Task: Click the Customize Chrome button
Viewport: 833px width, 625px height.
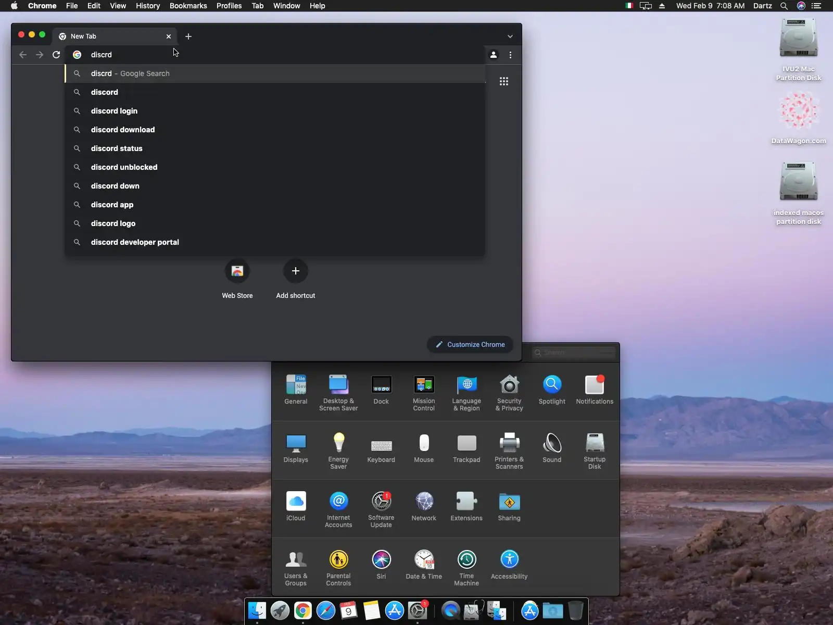Action: click(x=470, y=344)
